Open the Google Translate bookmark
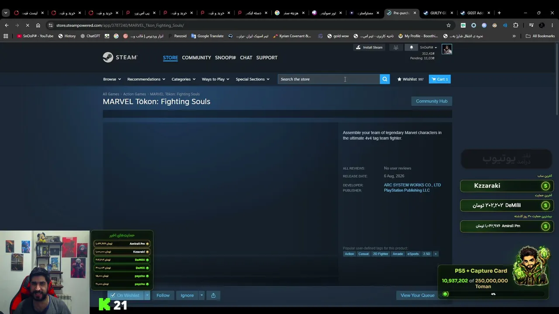This screenshot has width=559, height=314. point(207,36)
